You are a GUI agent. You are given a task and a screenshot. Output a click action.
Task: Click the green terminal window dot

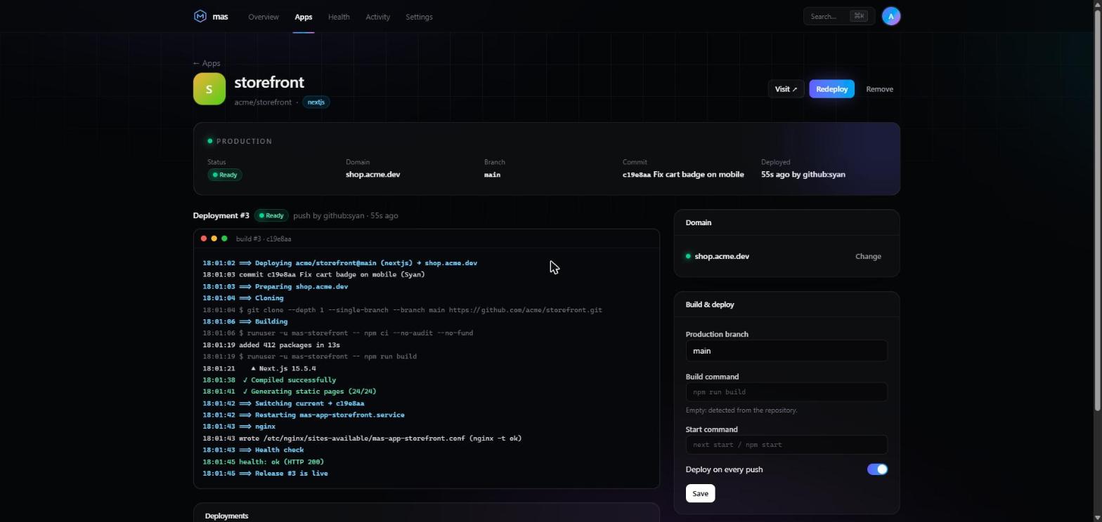224,239
